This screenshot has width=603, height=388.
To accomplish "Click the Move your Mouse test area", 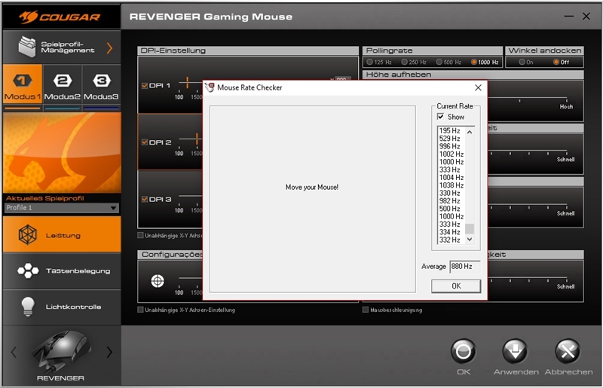I will click(x=312, y=199).
